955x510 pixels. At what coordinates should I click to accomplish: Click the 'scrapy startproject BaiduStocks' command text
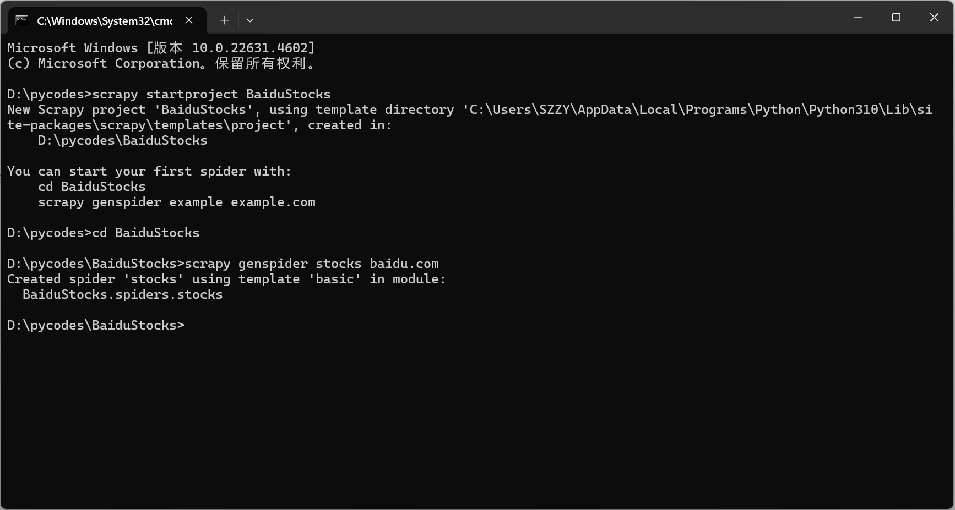pyautogui.click(x=211, y=95)
